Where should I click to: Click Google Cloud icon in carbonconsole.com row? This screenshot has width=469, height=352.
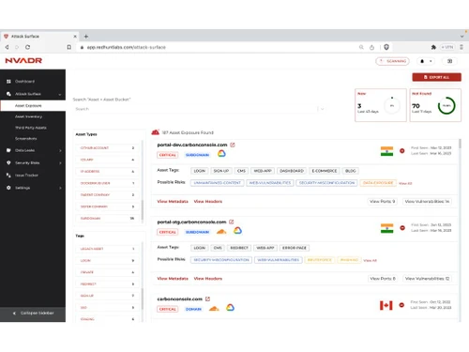(230, 308)
